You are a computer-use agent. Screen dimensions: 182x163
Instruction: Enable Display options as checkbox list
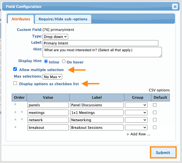15,83
